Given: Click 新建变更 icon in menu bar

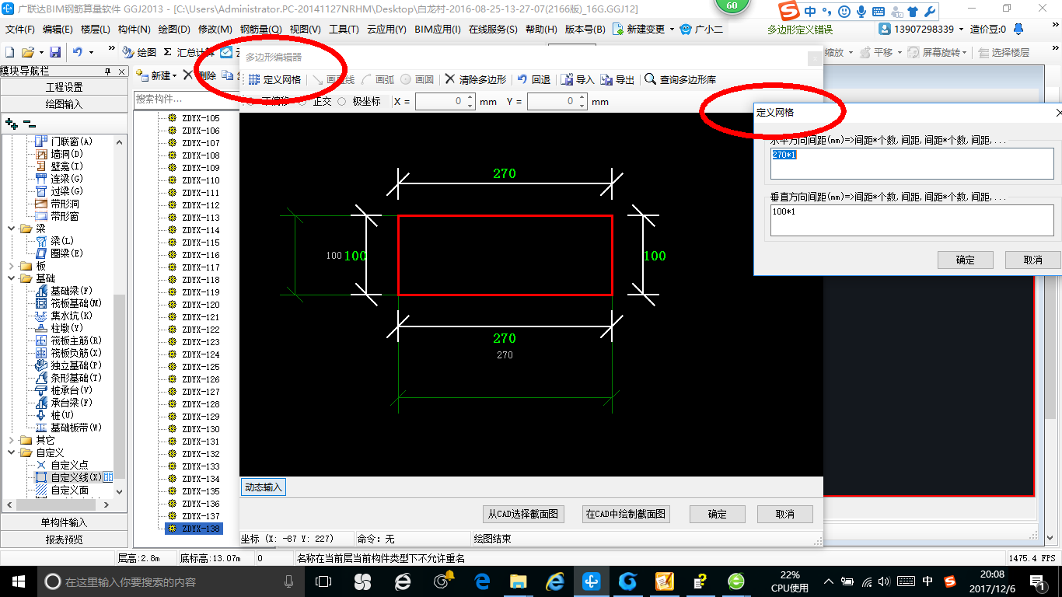Looking at the screenshot, I should pyautogui.click(x=618, y=29).
